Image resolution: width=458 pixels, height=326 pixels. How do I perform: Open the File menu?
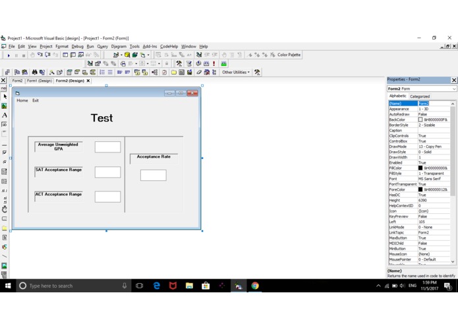(x=12, y=46)
